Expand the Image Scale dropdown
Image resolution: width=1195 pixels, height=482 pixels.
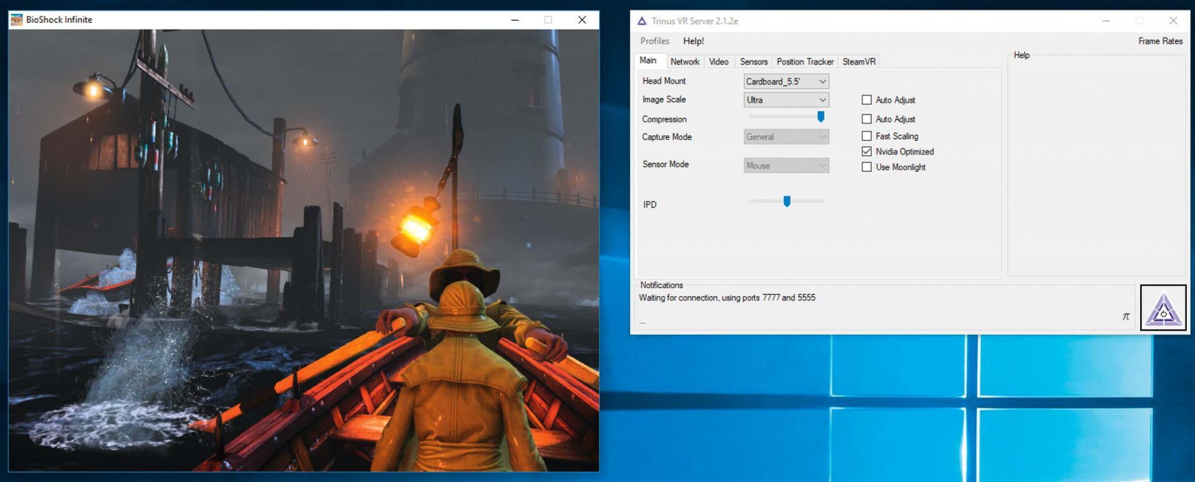pos(786,100)
